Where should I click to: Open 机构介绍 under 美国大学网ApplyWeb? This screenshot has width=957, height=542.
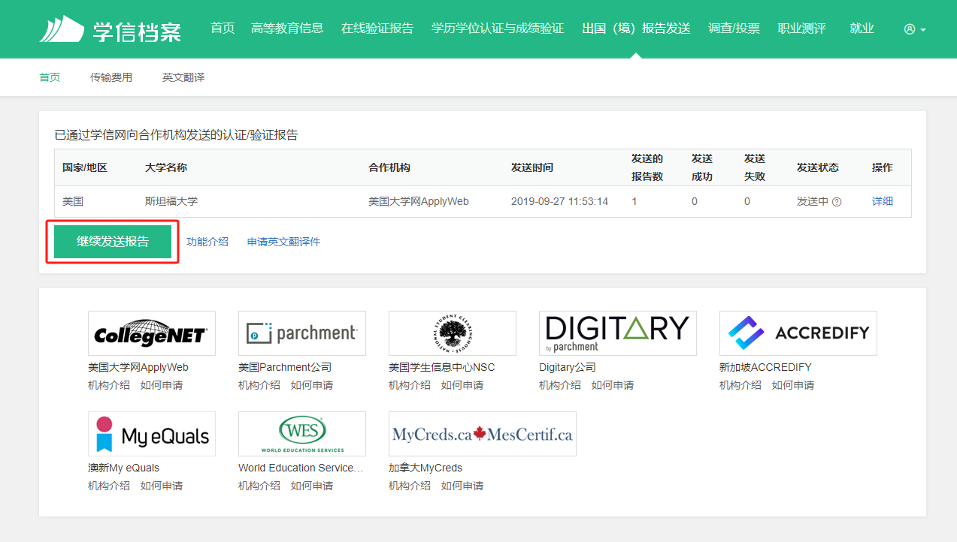pyautogui.click(x=109, y=385)
